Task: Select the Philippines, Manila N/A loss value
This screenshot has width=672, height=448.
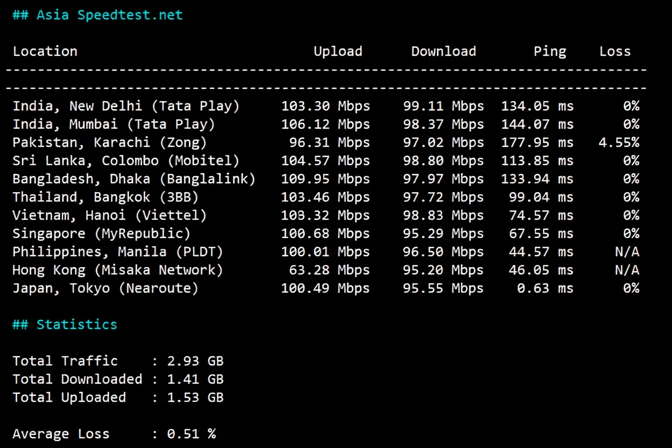Action: pos(626,251)
